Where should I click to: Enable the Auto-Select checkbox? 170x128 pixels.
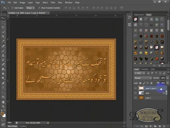click(12, 8)
